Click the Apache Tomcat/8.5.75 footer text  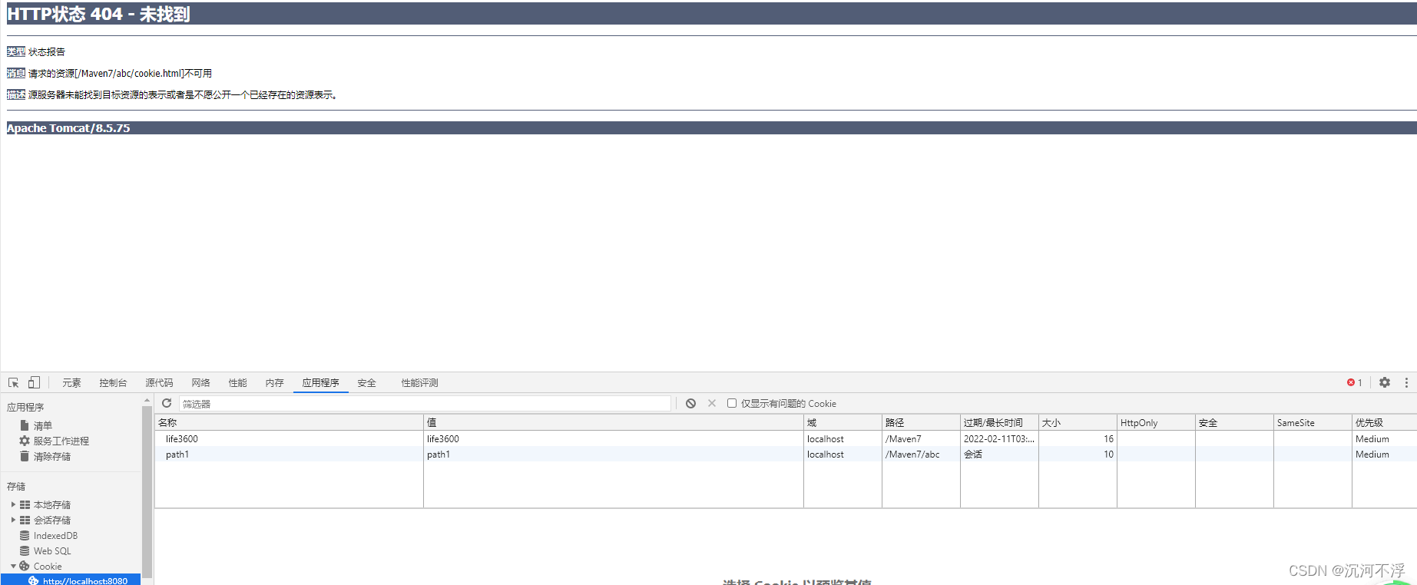pyautogui.click(x=68, y=128)
